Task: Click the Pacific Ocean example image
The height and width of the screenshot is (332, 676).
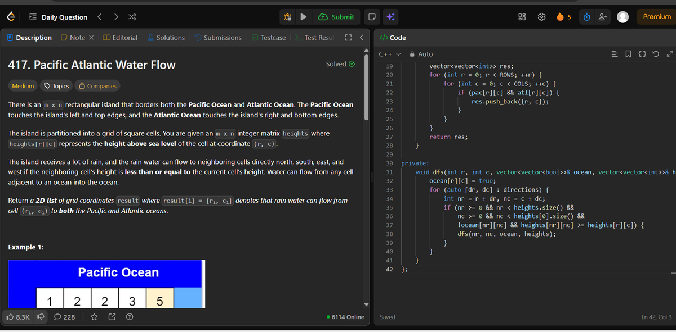Action: tap(105, 284)
